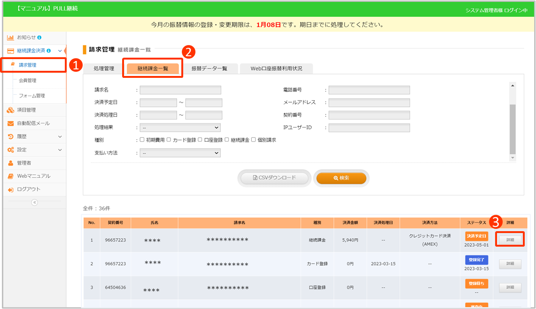Expand the 履歴 menu in sidebar
The height and width of the screenshot is (309, 536).
coord(60,136)
